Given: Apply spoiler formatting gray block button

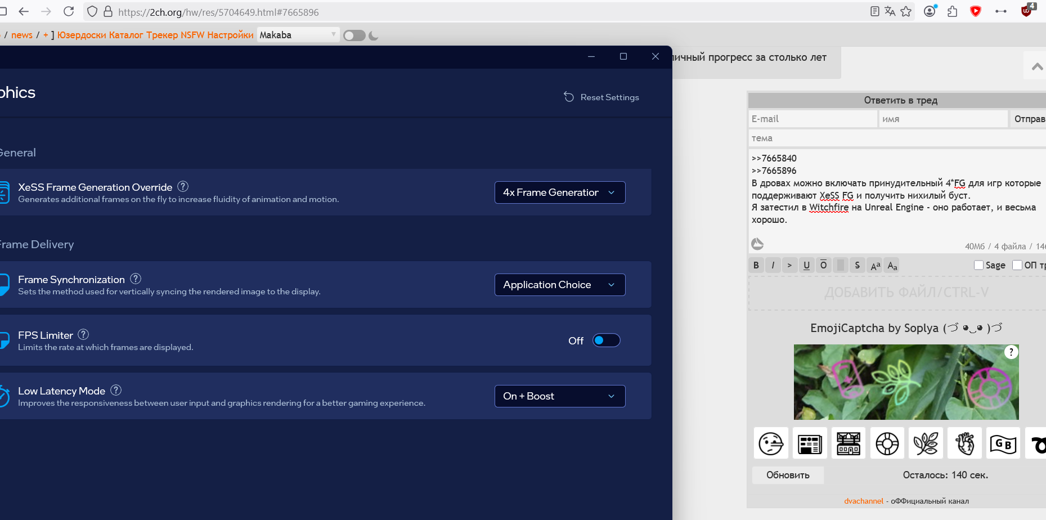Looking at the screenshot, I should [841, 265].
